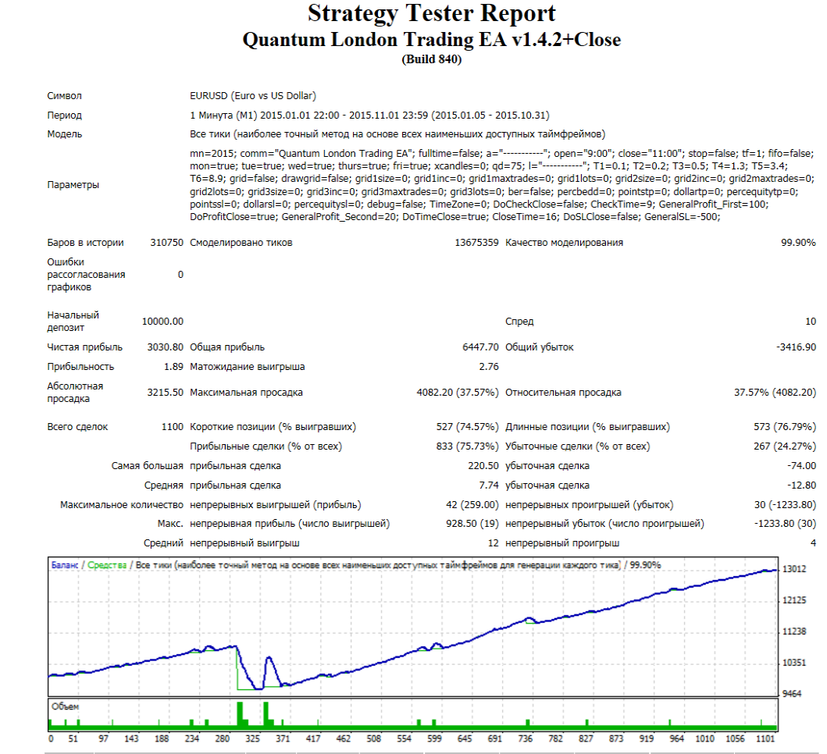The height and width of the screenshot is (754, 827).
Task: Click the chart y-axis value 10351
Action: click(x=793, y=662)
